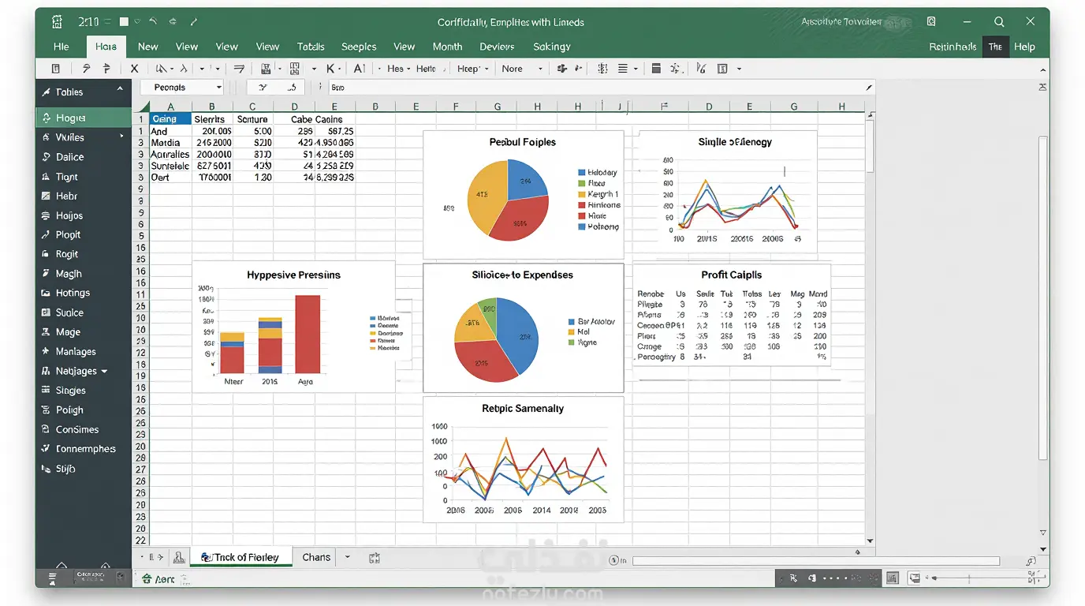The image size is (1085, 606).
Task: Click the Retinhels button
Action: click(x=953, y=47)
